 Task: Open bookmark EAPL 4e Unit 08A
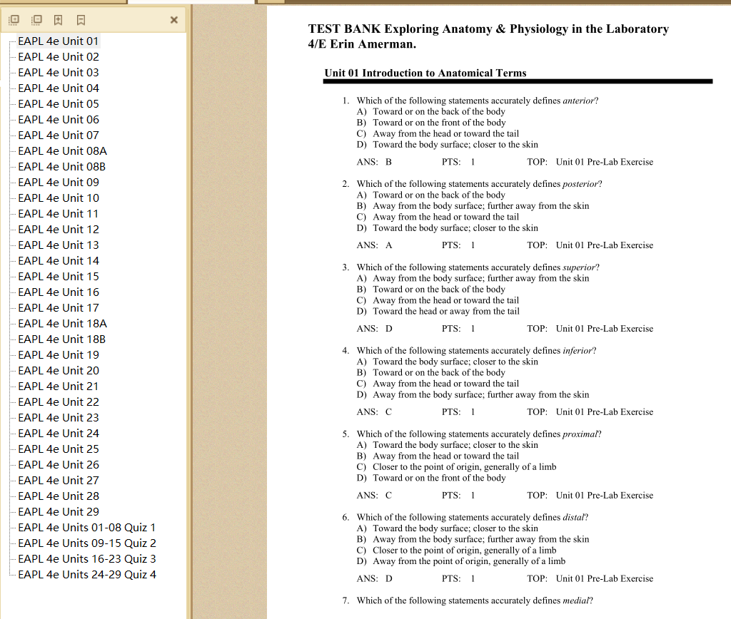coord(63,151)
